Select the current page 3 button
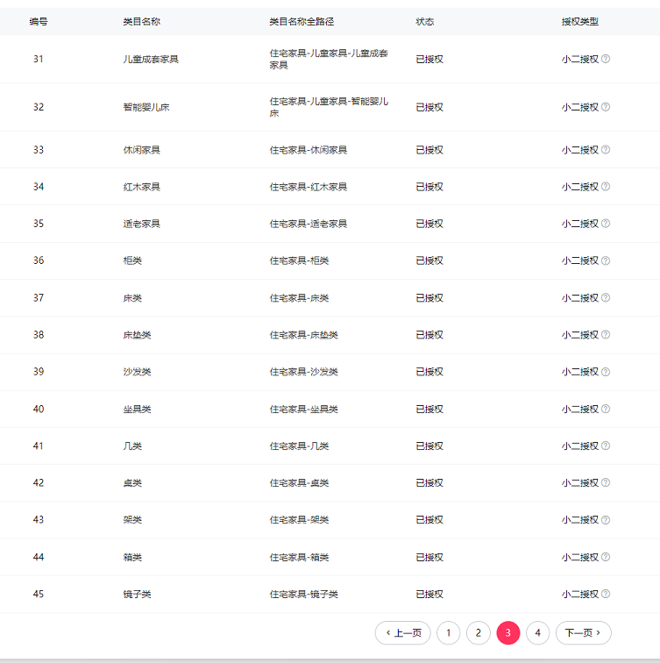This screenshot has height=663, width=660. 508,632
